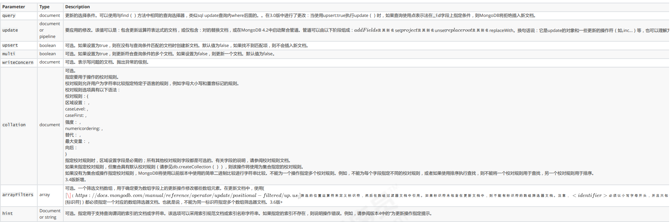Click the multi description about updating multiple documents
This screenshot has width=671, height=222.
(x=170, y=54)
